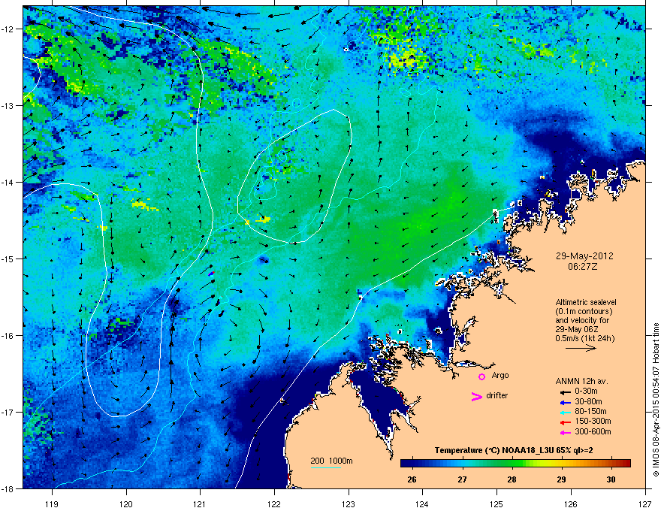Viewport: 661px width, 511px height.
Task: Click the time label 06:27Z
Action: [583, 267]
